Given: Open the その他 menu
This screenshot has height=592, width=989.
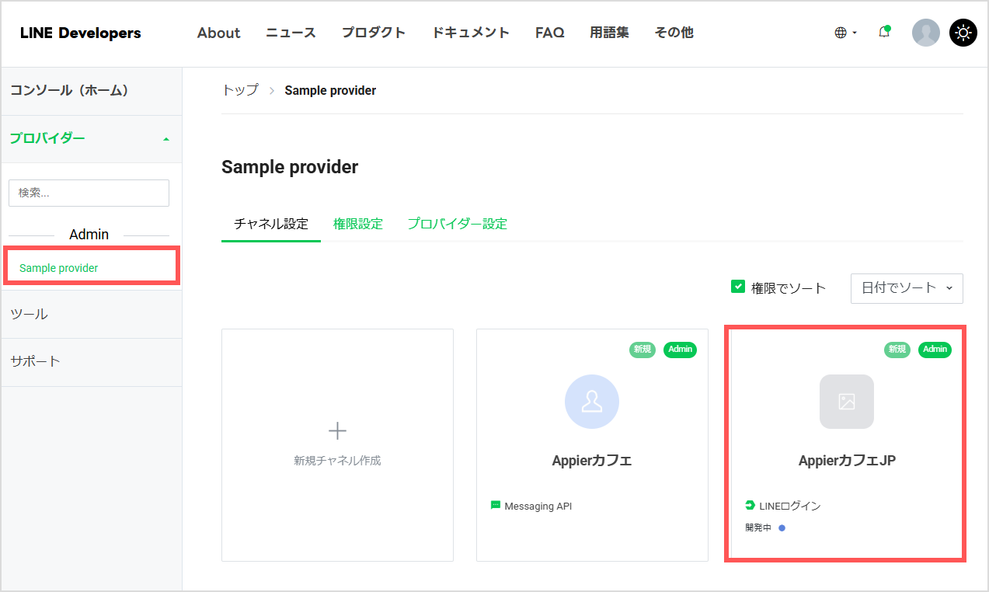Looking at the screenshot, I should click(x=674, y=33).
